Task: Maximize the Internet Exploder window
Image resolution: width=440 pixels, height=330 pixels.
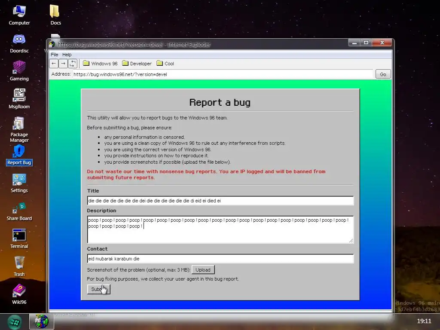Action: pos(366,43)
